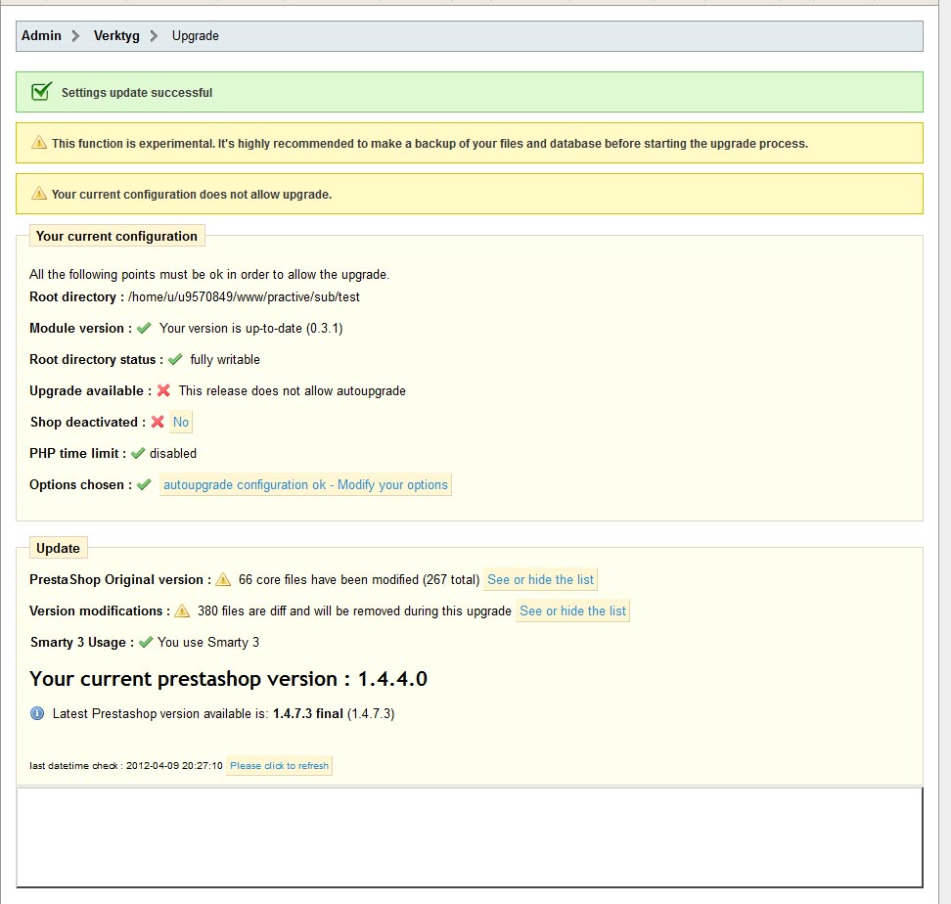Click the Update section legend
Image resolution: width=951 pixels, height=904 pixels.
[x=59, y=548]
